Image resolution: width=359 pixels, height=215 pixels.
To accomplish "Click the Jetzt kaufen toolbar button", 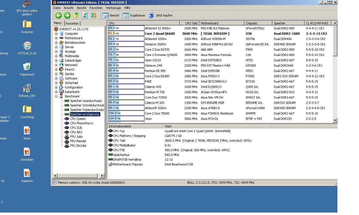I will click(x=161, y=16).
